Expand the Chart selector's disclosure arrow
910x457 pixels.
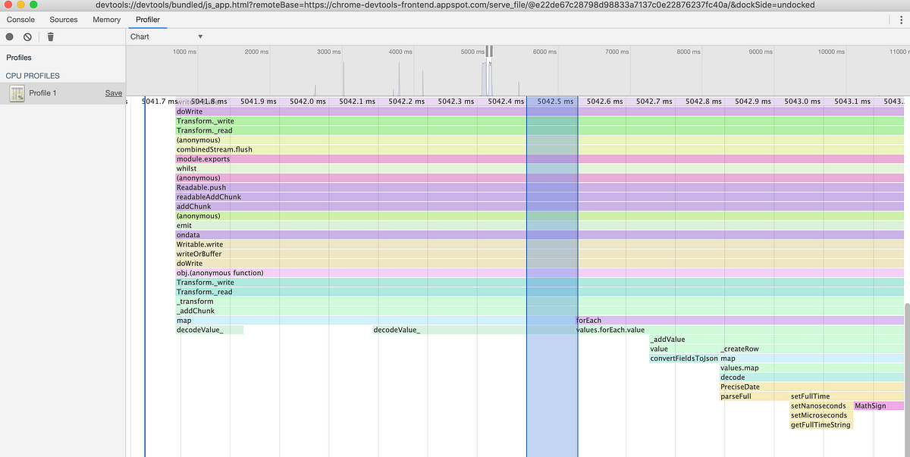click(200, 36)
